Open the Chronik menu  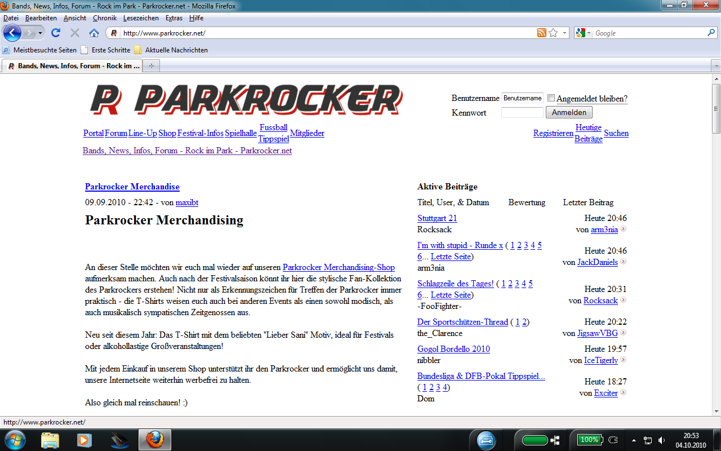click(x=105, y=18)
